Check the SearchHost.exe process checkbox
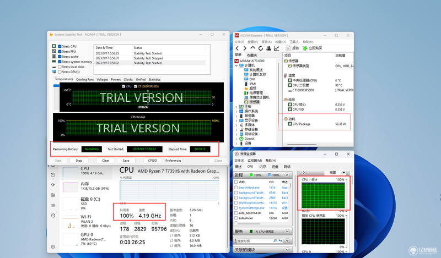The image size is (441, 258). pos(236,188)
